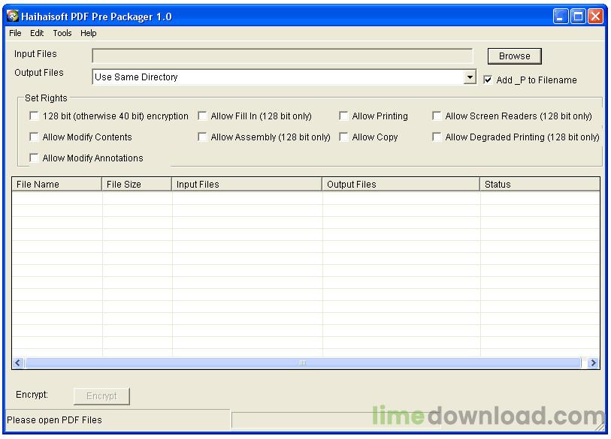Enable Allow Modify Contents
This screenshot has height=439, width=611.
[x=34, y=137]
